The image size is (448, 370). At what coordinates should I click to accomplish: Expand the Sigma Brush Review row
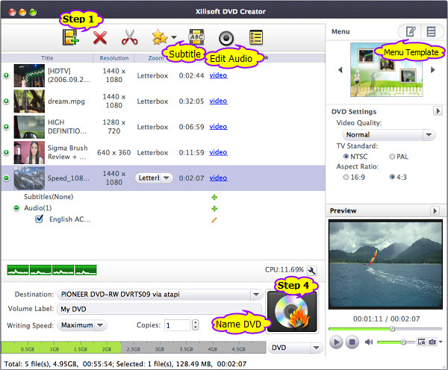6,152
